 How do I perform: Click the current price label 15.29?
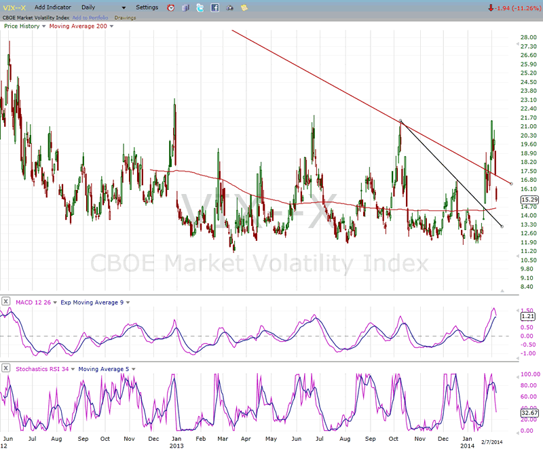(529, 199)
